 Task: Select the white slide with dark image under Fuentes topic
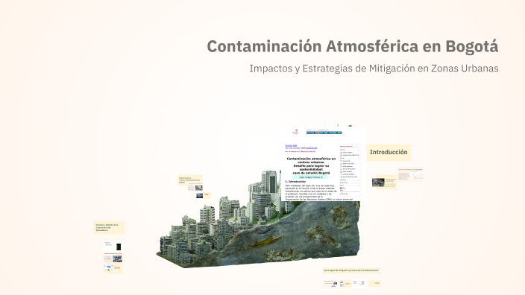point(113,246)
